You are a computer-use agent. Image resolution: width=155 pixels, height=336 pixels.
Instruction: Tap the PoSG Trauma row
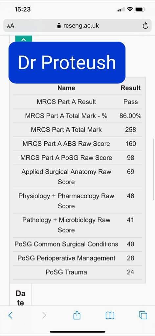(77, 272)
